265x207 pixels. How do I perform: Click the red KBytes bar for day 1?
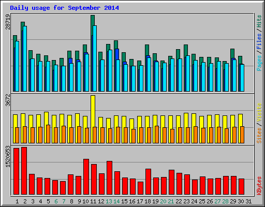point(16,171)
